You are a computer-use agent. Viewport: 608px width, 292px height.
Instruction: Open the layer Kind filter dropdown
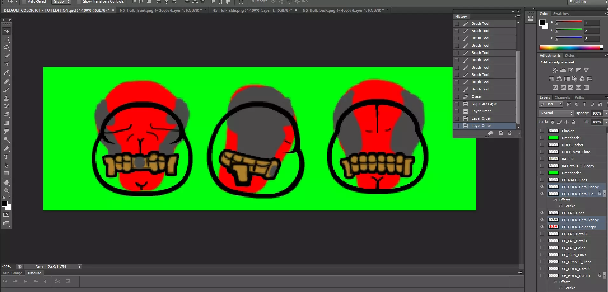pyautogui.click(x=551, y=104)
